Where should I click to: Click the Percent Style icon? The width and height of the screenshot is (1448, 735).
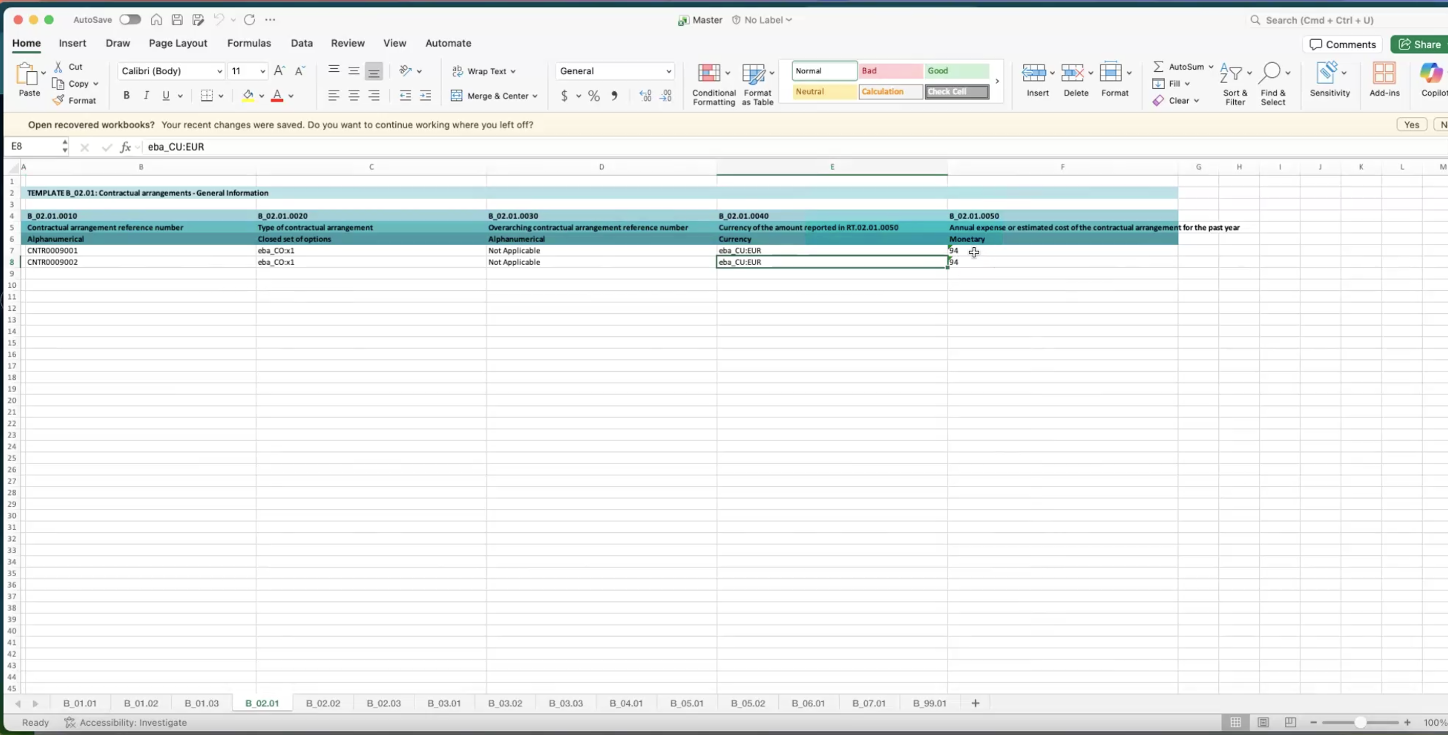[594, 96]
